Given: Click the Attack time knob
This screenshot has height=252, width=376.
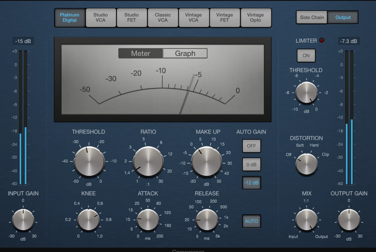Looking at the screenshot, I should coord(148,220).
